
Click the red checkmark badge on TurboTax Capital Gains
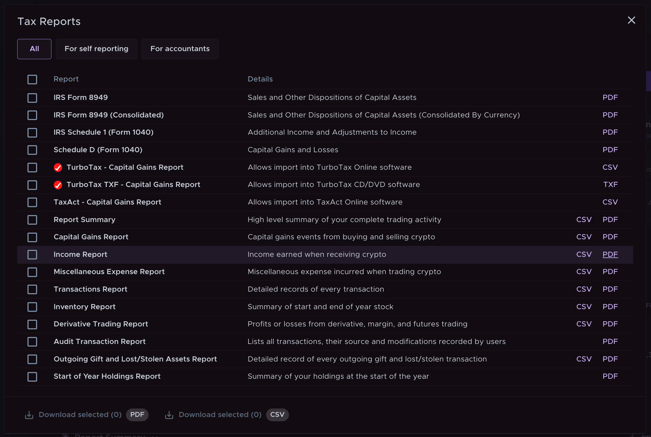point(58,168)
